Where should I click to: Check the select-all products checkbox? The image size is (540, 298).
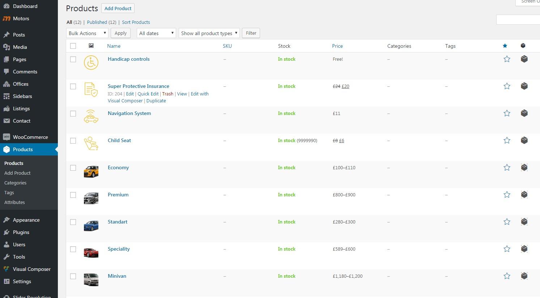73,46
